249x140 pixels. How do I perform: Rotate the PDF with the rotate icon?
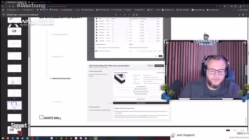pos(137,15)
